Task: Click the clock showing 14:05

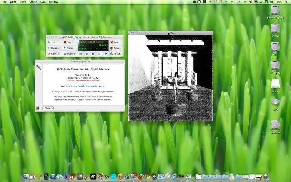Action: (x=276, y=2)
